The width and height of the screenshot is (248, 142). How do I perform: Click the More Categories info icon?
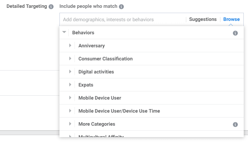pos(235,124)
